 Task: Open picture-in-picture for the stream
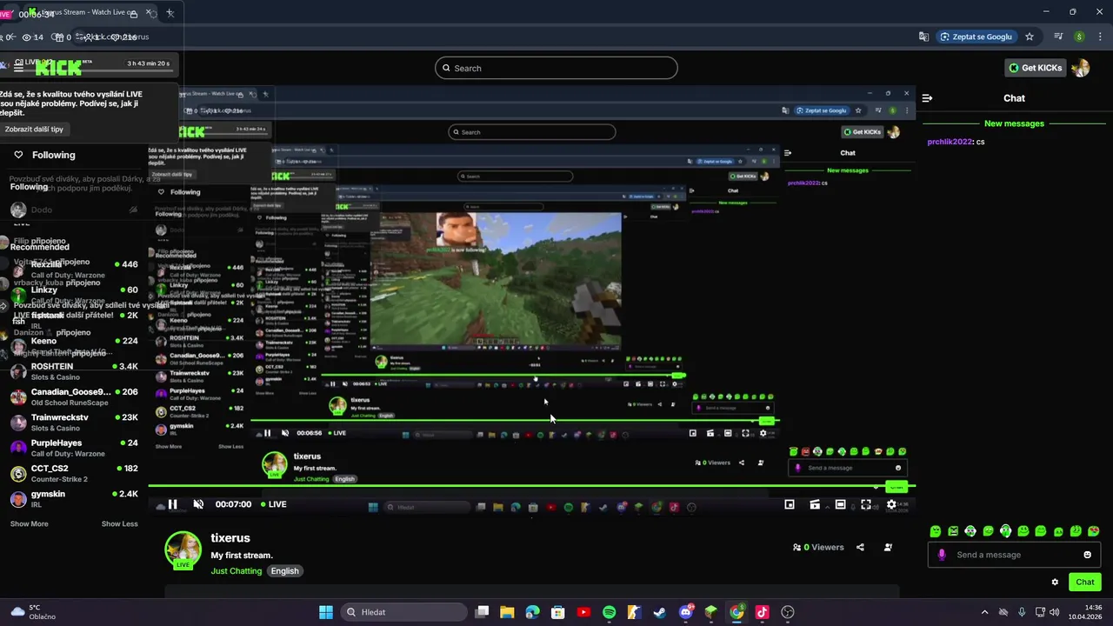coord(790,504)
